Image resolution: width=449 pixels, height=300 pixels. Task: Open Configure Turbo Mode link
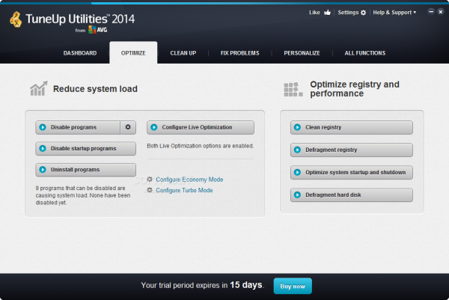[x=184, y=190]
